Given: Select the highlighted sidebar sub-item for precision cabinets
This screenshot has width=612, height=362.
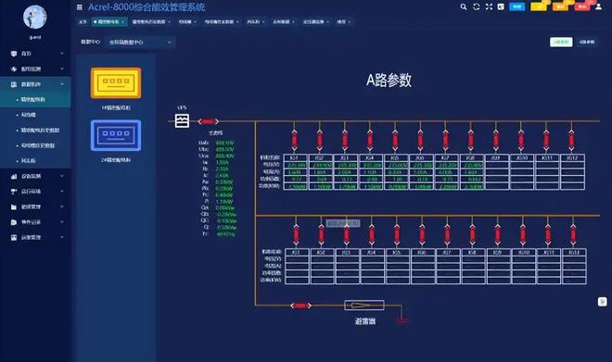Looking at the screenshot, I should coord(35,99).
